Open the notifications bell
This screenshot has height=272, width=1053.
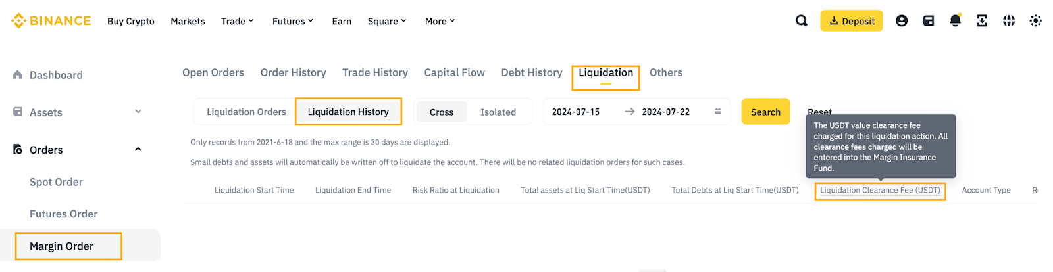click(x=955, y=21)
